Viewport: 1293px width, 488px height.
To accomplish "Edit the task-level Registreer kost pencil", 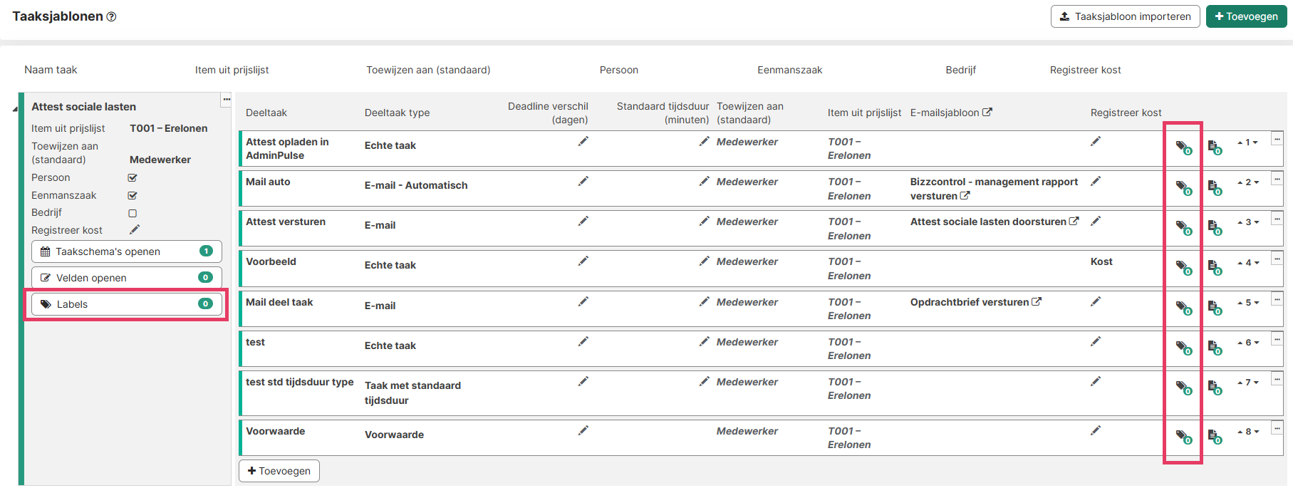I will coord(135,229).
